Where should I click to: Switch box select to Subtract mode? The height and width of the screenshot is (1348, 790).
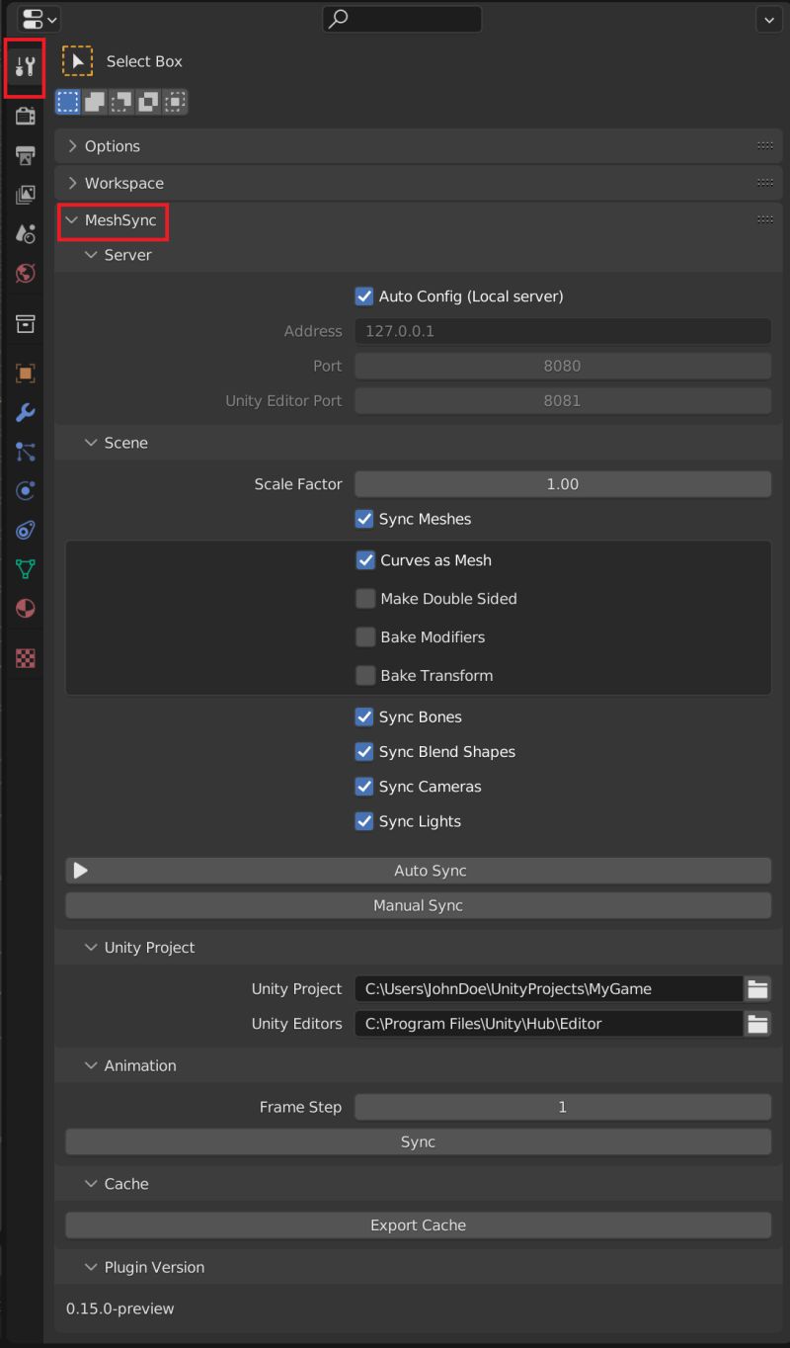[120, 101]
